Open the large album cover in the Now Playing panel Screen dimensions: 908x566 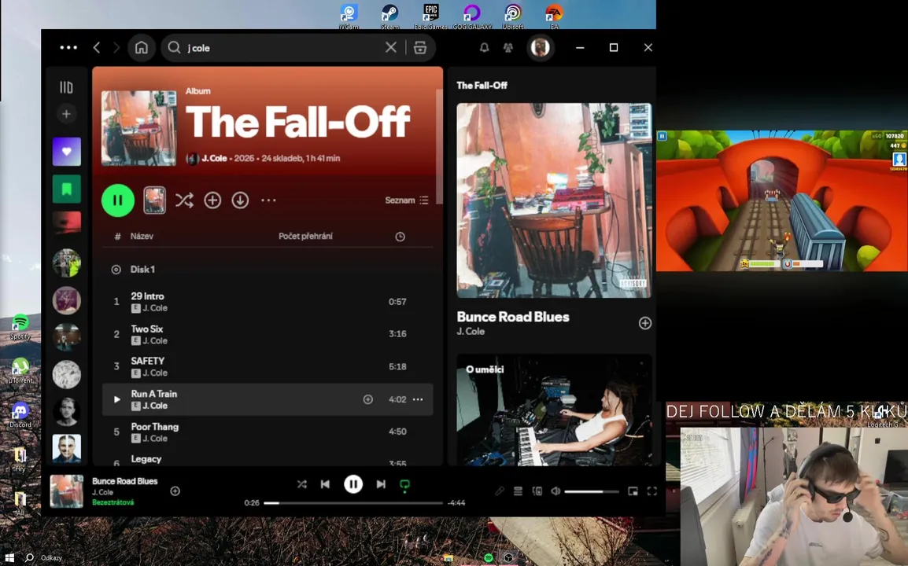pyautogui.click(x=554, y=200)
